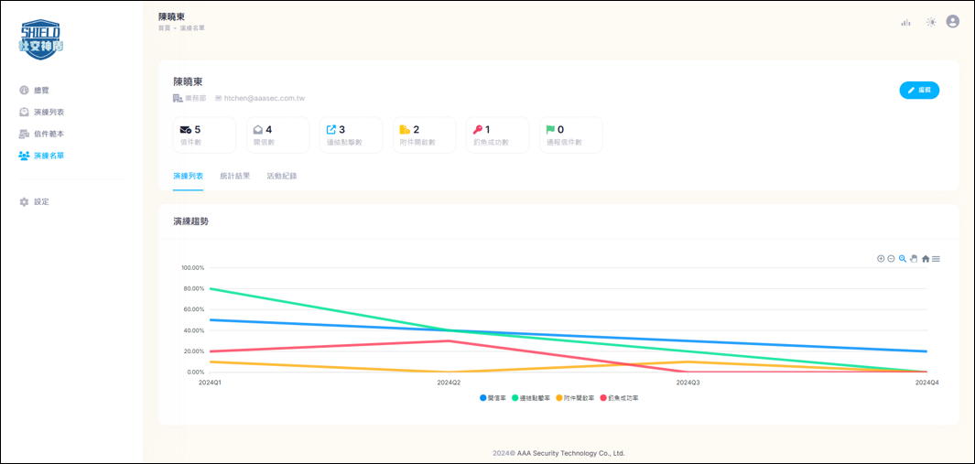Screen dimensions: 975x464
Task: Click the orange 附件開啟率 legend marker
Action: click(x=559, y=397)
